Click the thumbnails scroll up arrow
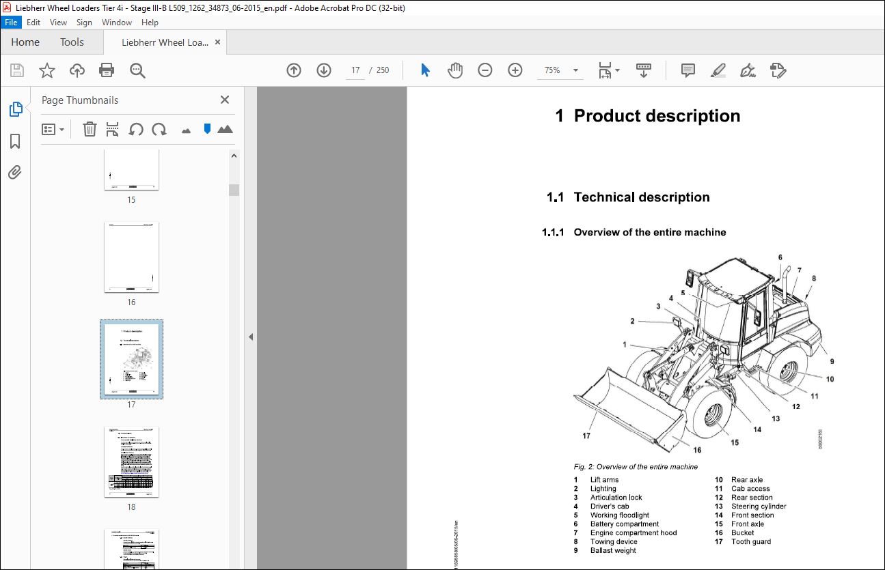This screenshot has height=570, width=885. click(234, 156)
